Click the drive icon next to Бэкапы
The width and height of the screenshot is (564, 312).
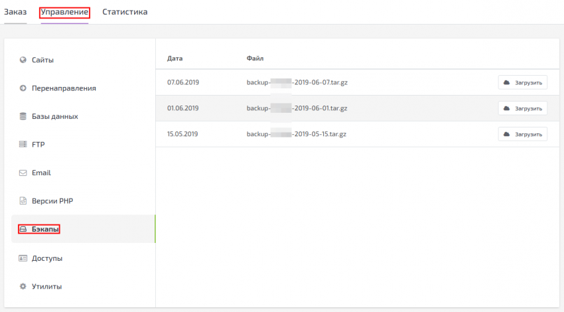click(23, 229)
